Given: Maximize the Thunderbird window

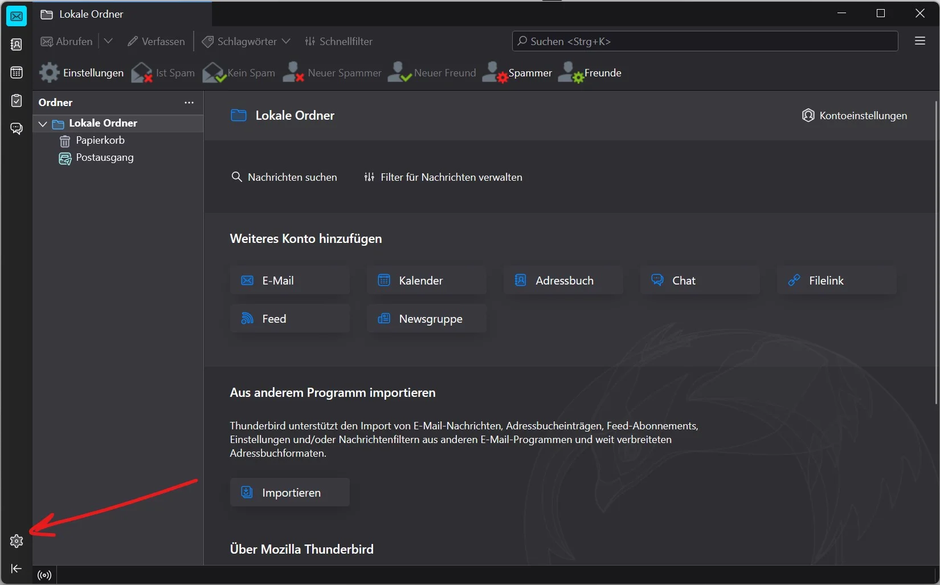Looking at the screenshot, I should (881, 13).
